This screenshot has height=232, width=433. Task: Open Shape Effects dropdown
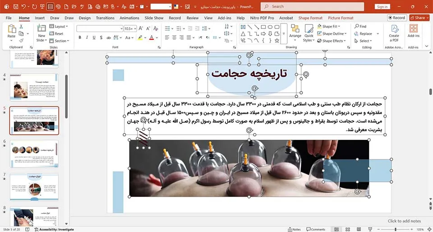(331, 41)
